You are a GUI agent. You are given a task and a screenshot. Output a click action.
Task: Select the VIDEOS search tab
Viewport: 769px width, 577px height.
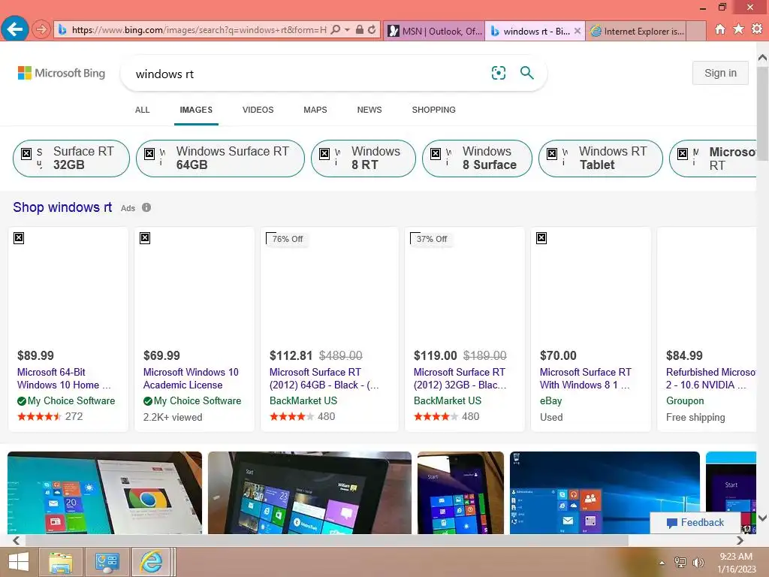click(258, 110)
